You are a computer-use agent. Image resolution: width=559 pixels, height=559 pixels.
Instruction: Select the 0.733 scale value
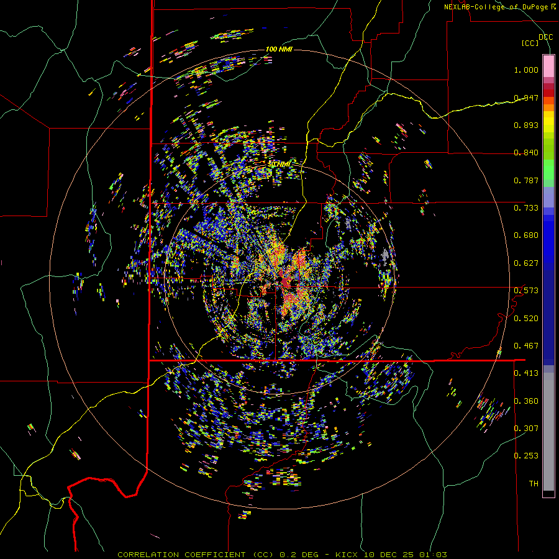click(526, 208)
